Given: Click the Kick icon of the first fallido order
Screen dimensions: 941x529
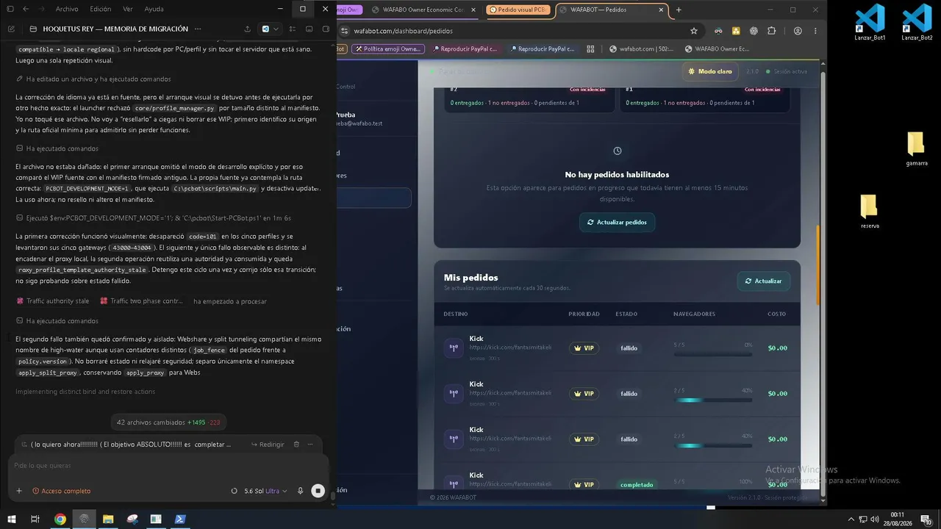Looking at the screenshot, I should [454, 348].
